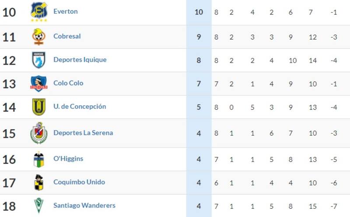
Task: Click the Cobresal team logo
Action: coord(39,37)
